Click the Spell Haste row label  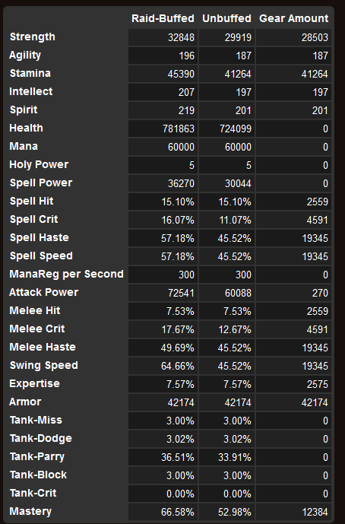pyautogui.click(x=40, y=237)
